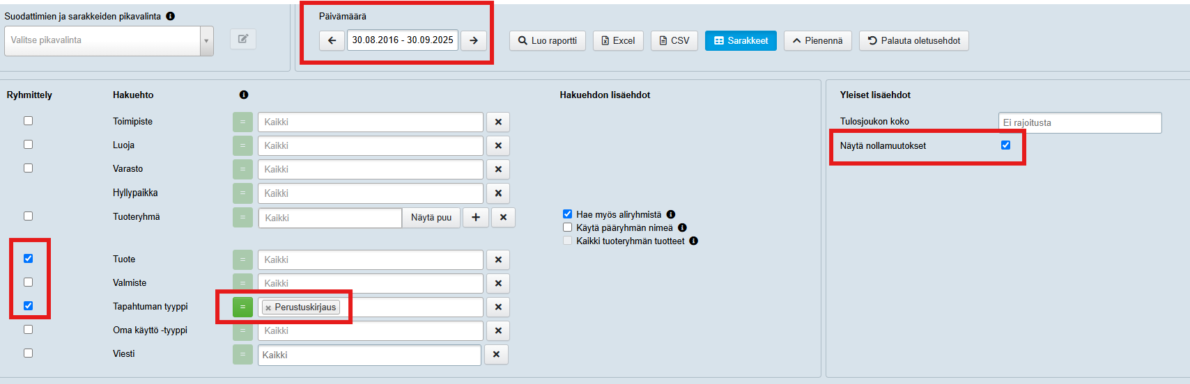
Task: Clear the Toimipiste filter with X
Action: (x=498, y=122)
